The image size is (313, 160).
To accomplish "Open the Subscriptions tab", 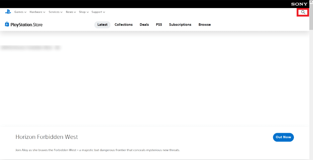I will [x=180, y=24].
